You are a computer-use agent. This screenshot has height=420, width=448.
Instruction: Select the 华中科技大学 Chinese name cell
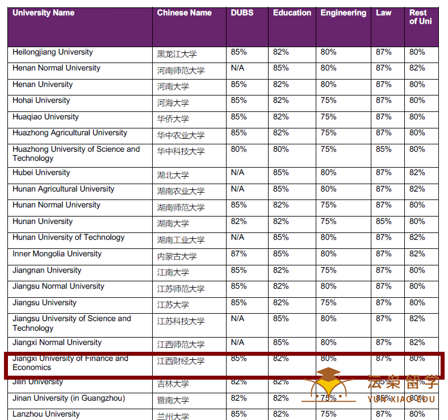[181, 151]
